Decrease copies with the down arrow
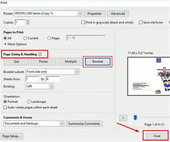Viewport: 170px width, 142px height. 28,24
